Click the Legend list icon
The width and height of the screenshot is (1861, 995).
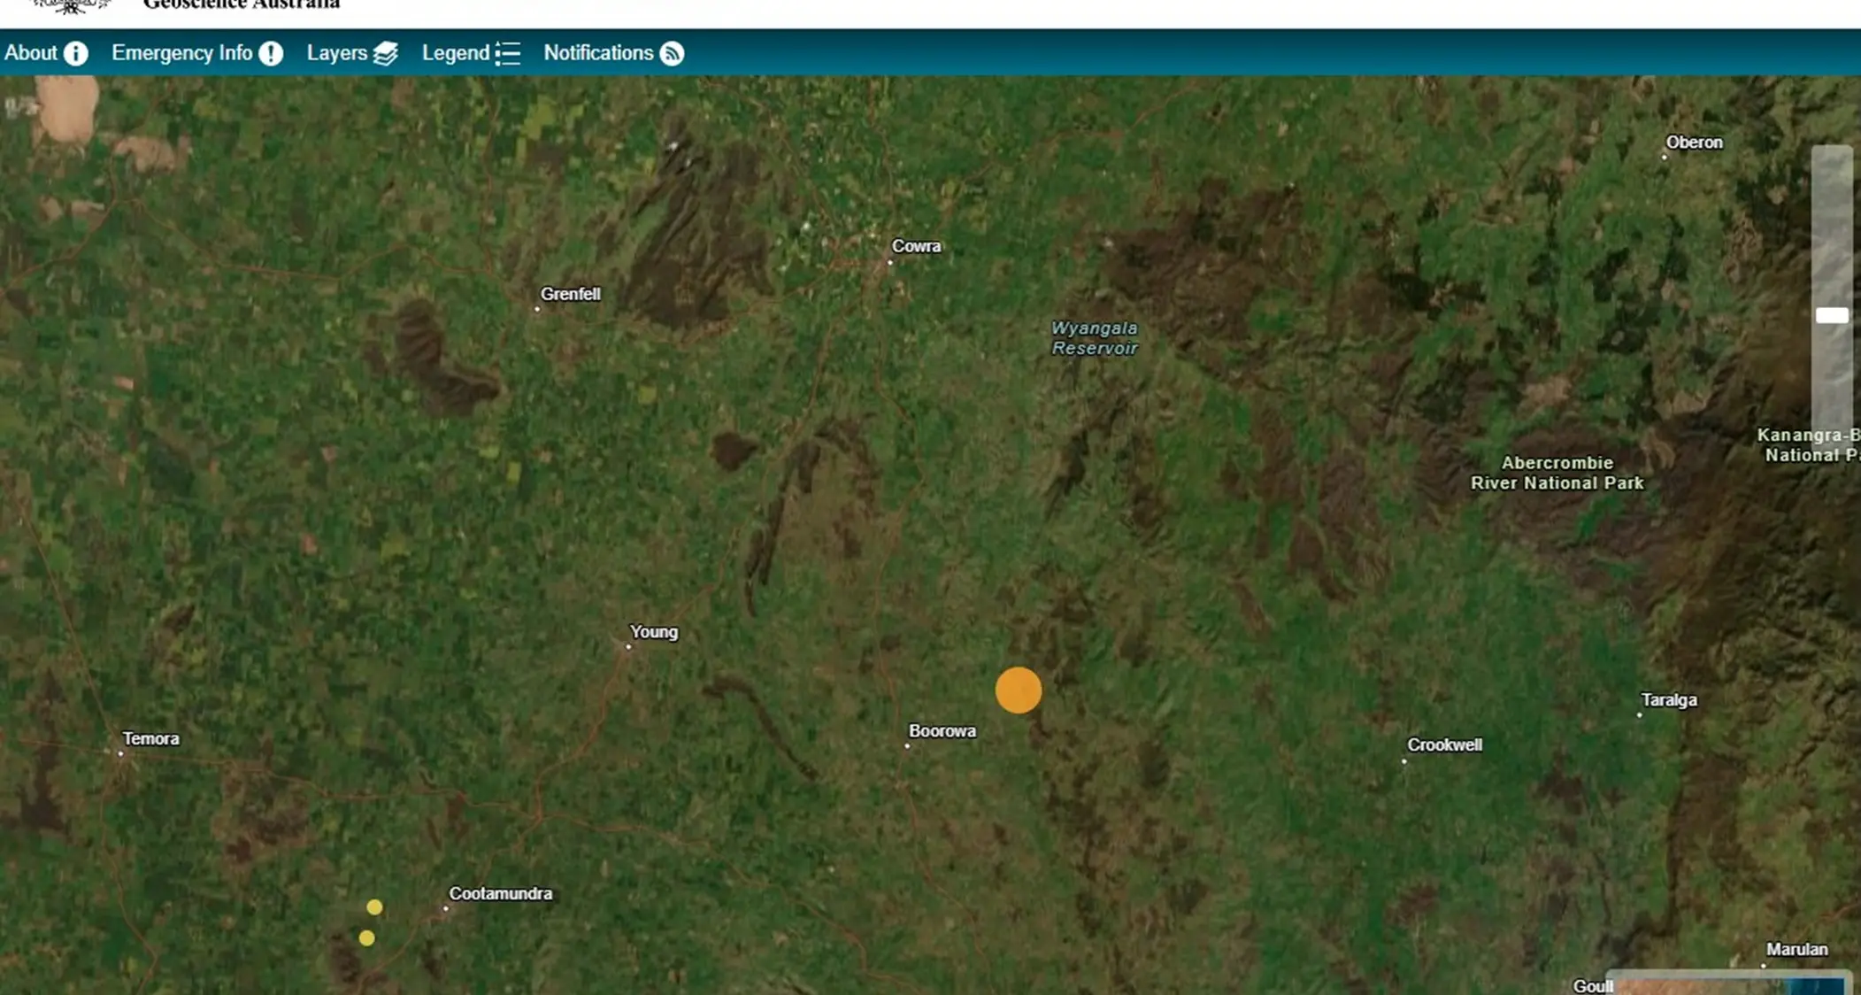509,53
